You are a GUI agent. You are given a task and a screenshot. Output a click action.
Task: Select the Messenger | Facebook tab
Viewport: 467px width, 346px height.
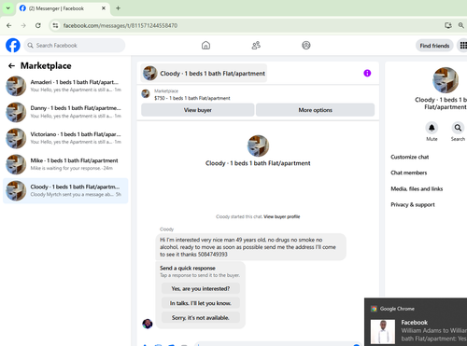(63, 8)
